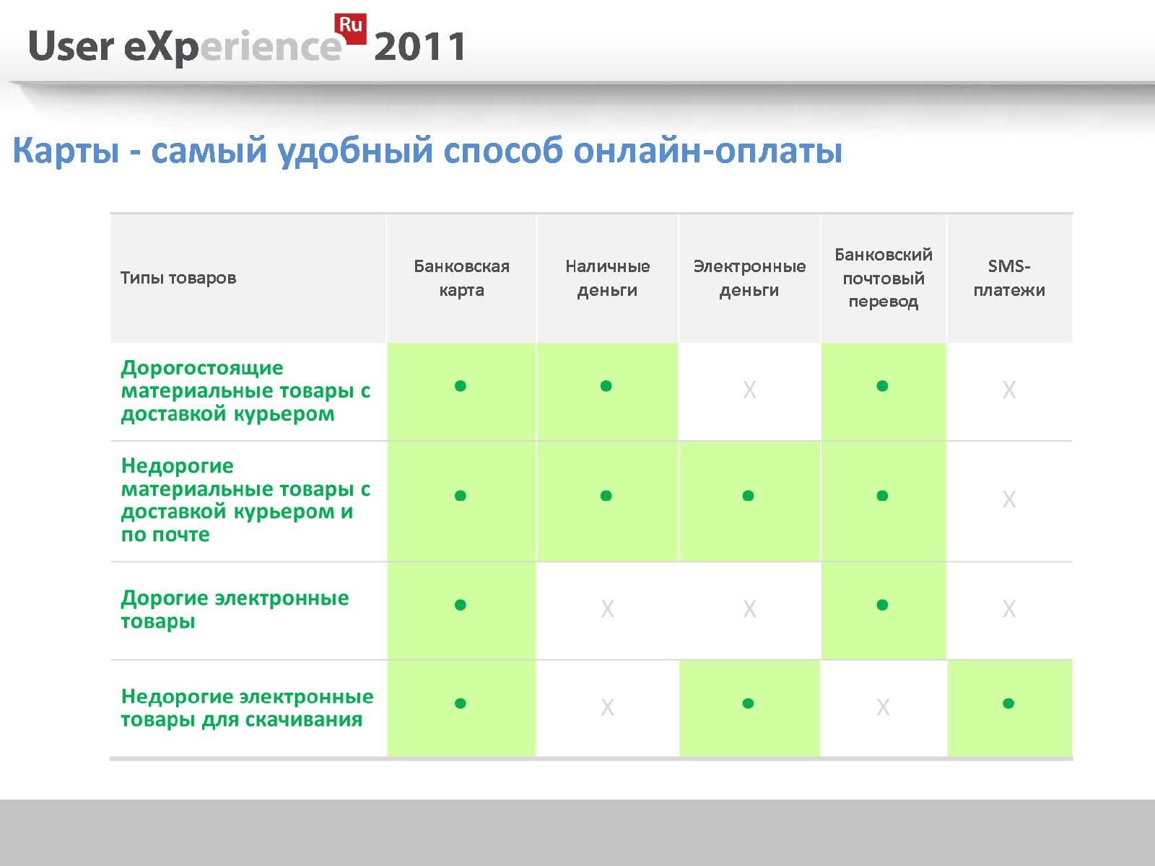This screenshot has height=866, width=1155.
Task: Select row label 'Дорогие электронные товары'
Action: point(235,610)
